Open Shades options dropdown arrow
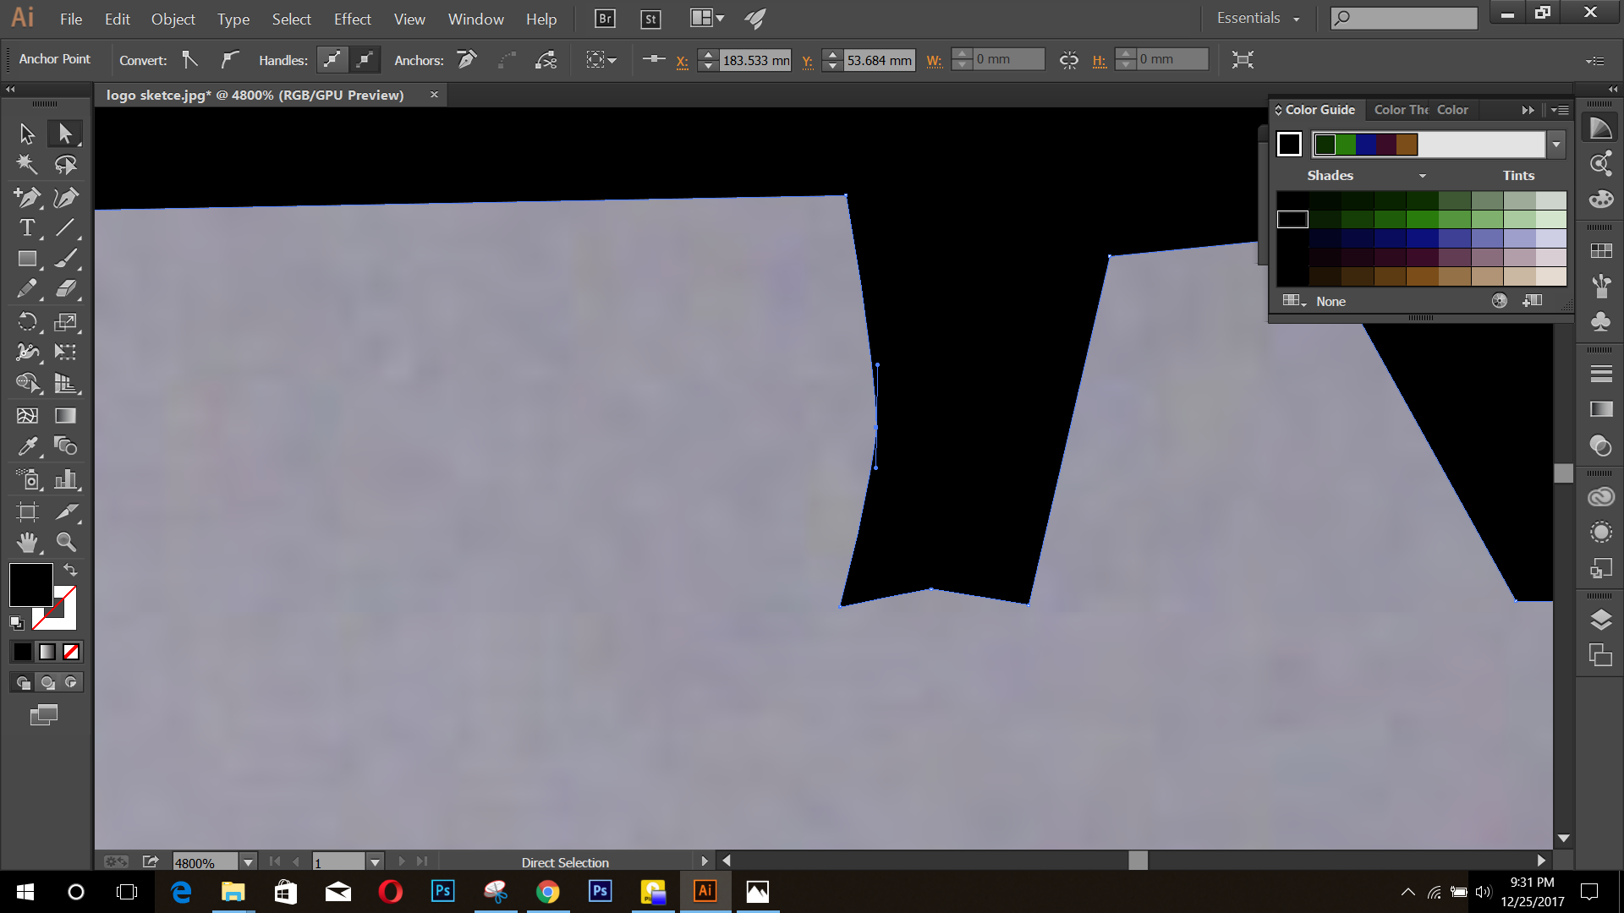The image size is (1624, 913). pos(1423,176)
